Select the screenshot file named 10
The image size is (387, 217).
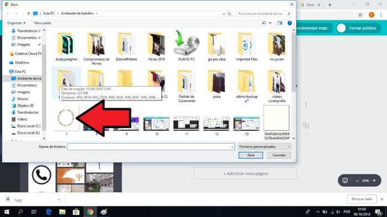pos(156,126)
